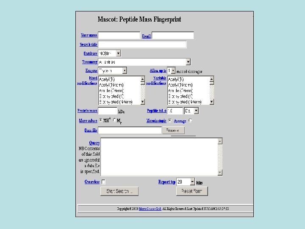Select the Monoisotopic radio button
The height and width of the screenshot is (229, 305).
170,120
